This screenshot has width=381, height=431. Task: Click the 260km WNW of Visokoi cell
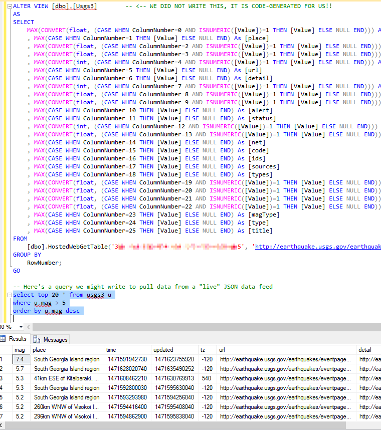[x=66, y=407]
